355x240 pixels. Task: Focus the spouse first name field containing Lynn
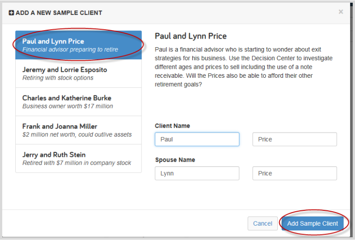pos(197,173)
